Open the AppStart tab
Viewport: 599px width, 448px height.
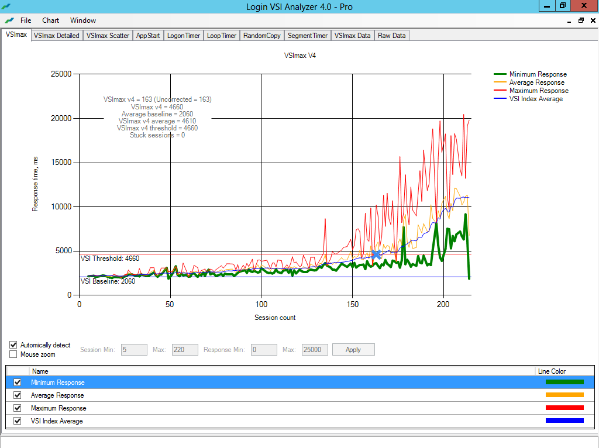[x=148, y=36]
